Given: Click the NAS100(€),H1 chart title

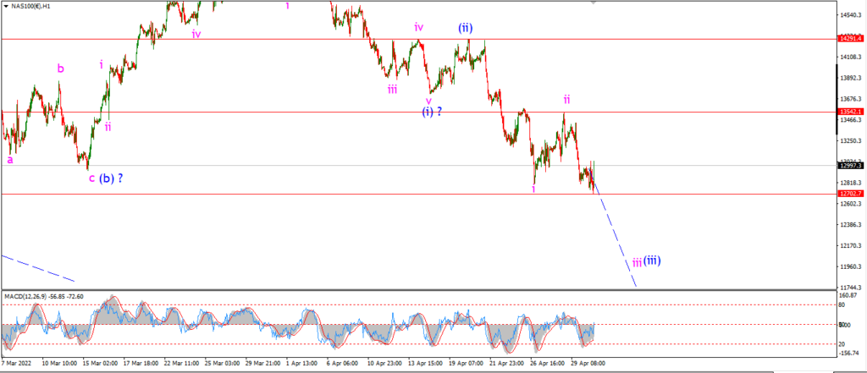Looking at the screenshot, I should pos(30,8).
